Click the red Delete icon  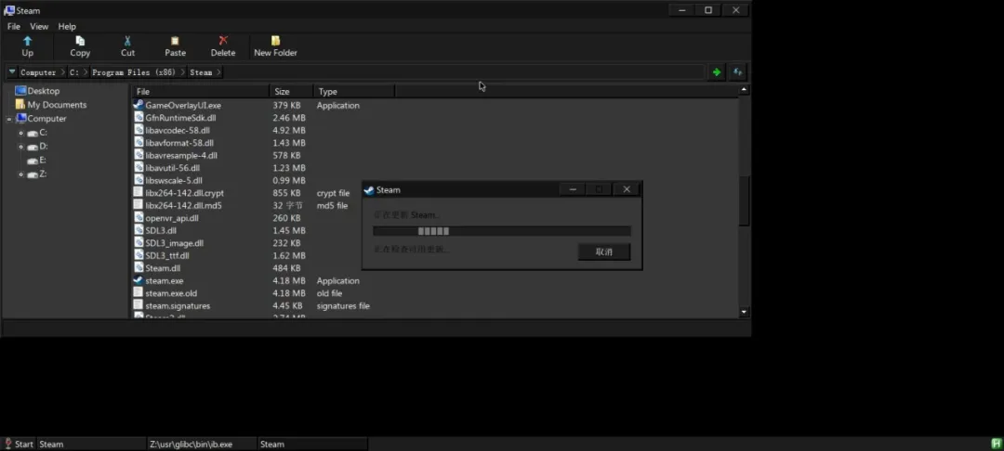coord(223,41)
